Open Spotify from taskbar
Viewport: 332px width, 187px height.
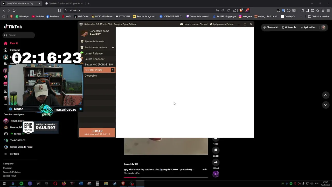21,184
